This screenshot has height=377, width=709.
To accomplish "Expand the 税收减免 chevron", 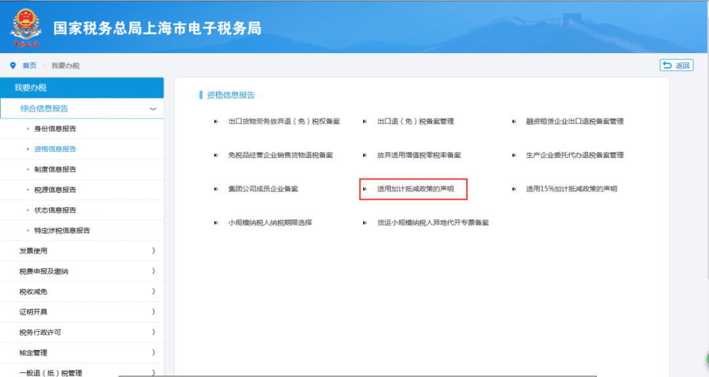I will tap(154, 291).
